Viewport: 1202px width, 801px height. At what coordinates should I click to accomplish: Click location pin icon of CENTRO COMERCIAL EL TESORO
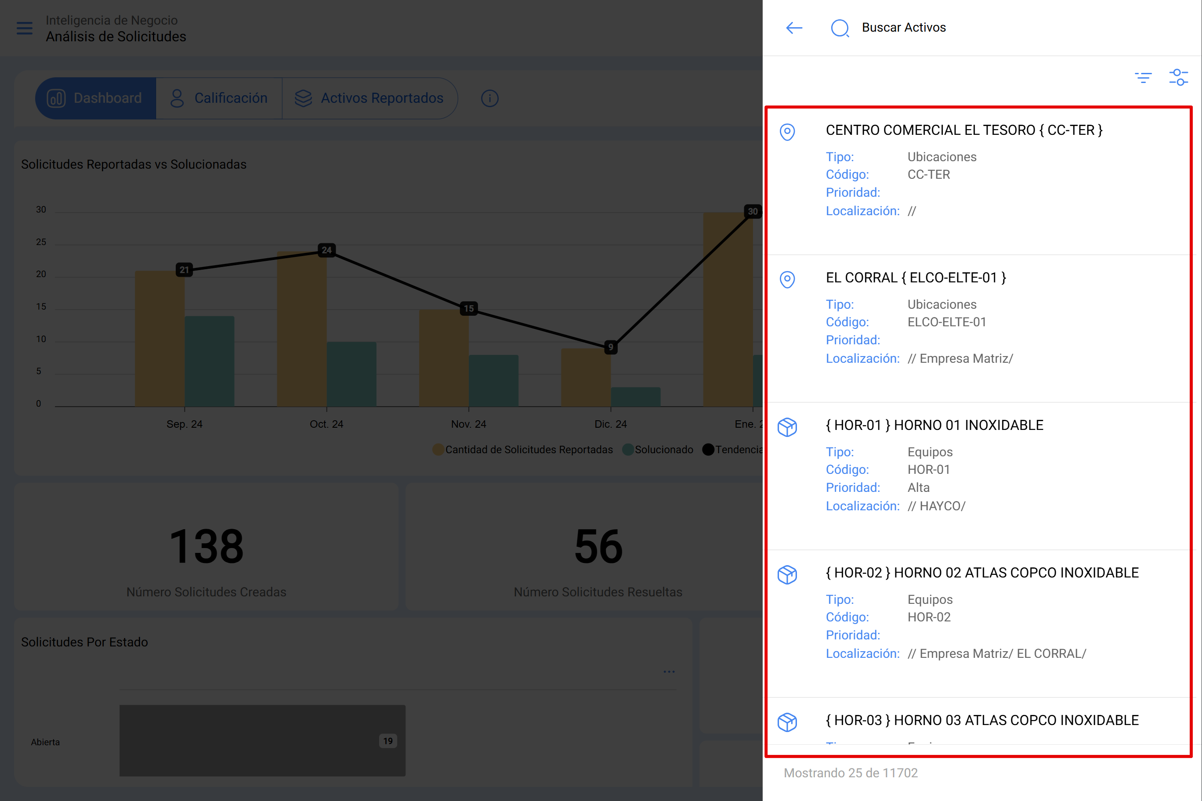pos(787,132)
